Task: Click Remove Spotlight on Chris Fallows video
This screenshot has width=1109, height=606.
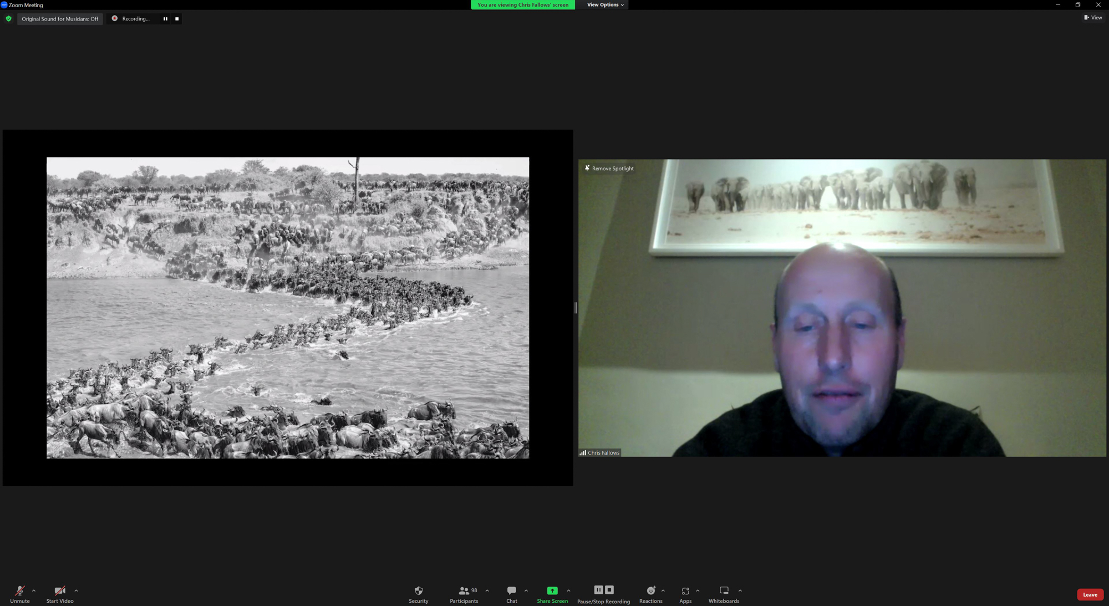Action: pos(609,169)
